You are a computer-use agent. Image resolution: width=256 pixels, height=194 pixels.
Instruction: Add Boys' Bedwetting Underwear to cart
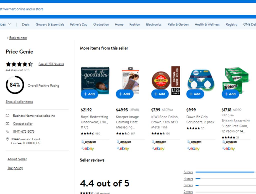coord(89,94)
